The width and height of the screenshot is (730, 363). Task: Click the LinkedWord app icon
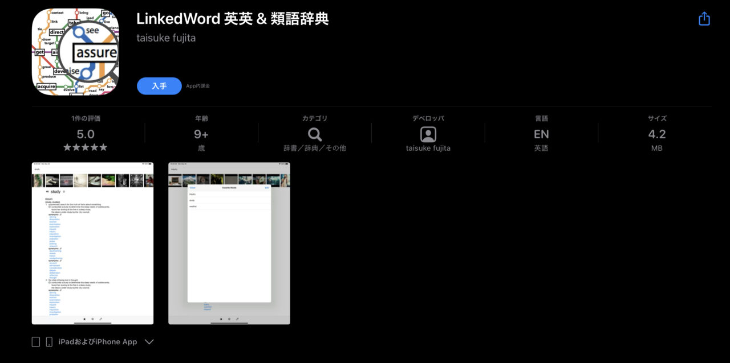click(x=75, y=51)
